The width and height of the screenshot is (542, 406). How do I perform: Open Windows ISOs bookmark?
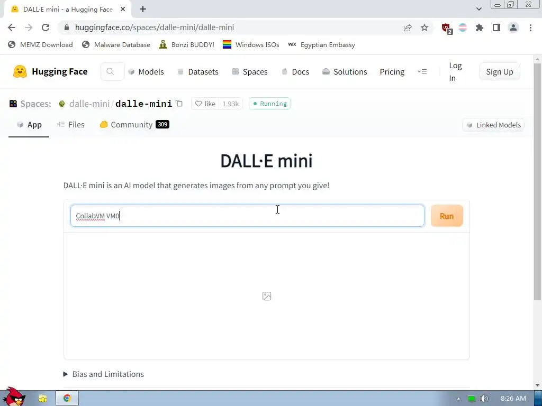[251, 44]
